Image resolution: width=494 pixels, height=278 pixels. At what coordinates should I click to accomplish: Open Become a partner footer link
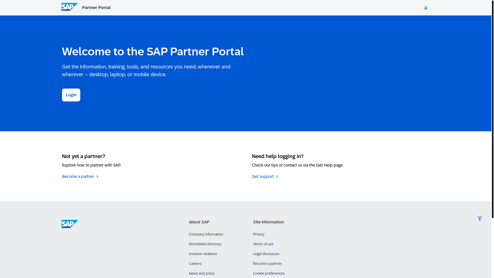tap(268, 264)
